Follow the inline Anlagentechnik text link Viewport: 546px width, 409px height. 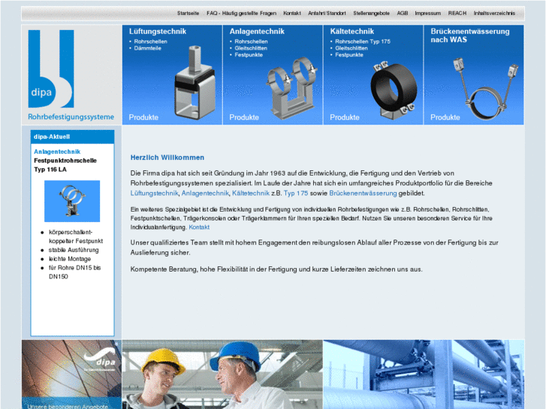pyautogui.click(x=205, y=193)
